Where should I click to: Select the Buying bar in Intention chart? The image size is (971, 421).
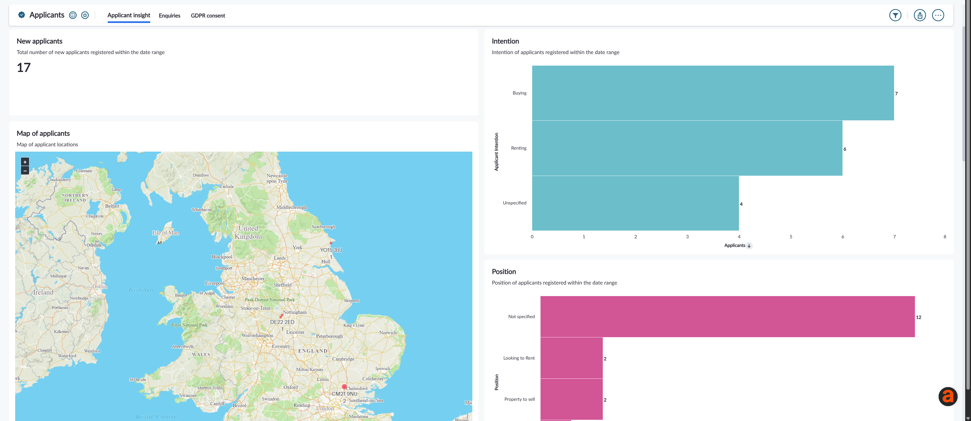pos(713,93)
